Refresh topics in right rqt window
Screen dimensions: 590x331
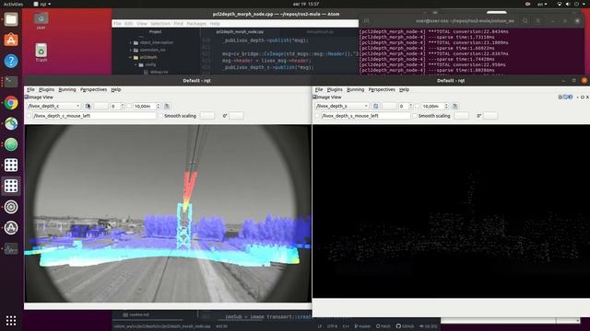pos(375,107)
